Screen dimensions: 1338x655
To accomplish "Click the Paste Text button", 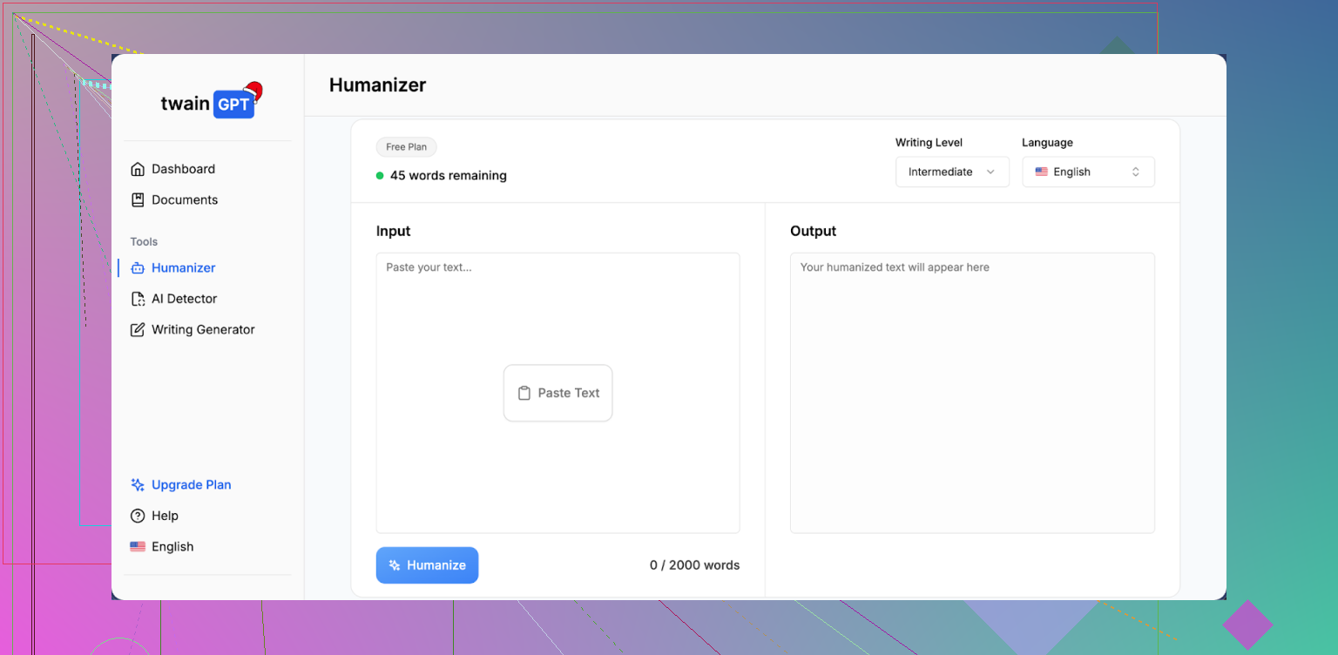I will click(558, 393).
